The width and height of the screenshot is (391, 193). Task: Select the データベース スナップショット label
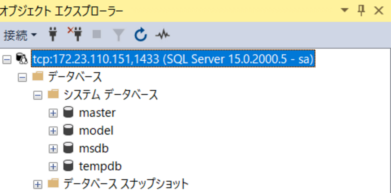(x=126, y=183)
